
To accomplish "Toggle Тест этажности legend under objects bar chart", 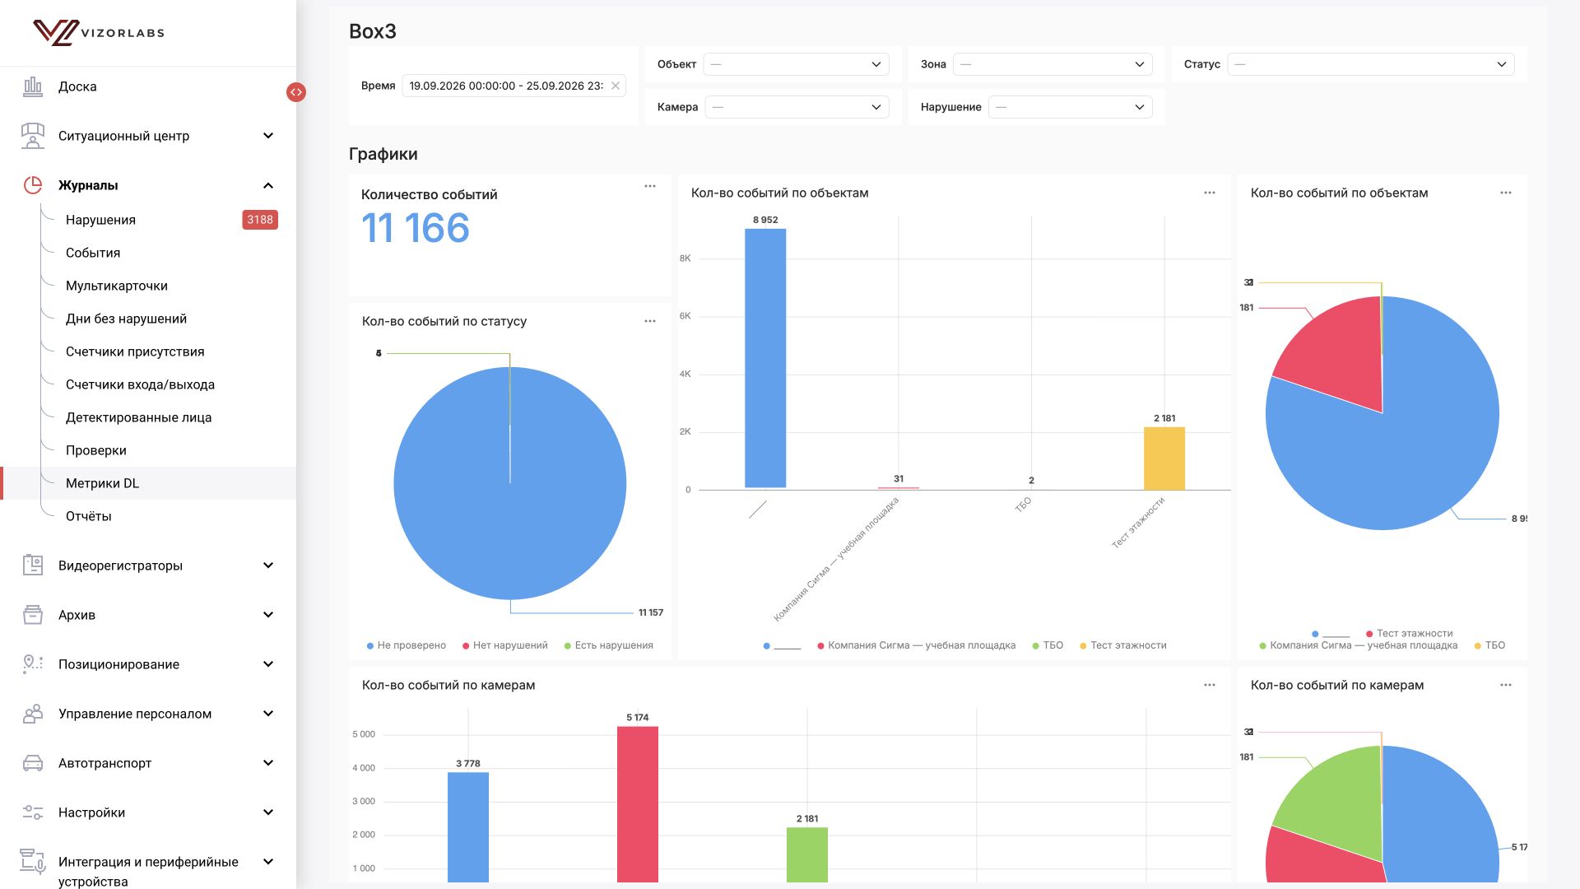I will 1123,645.
